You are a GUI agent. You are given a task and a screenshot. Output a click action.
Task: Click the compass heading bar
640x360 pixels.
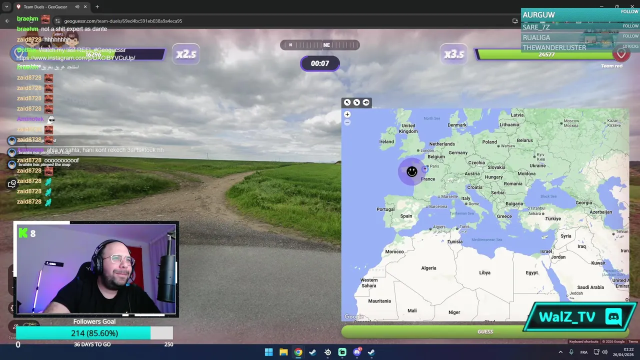319,45
